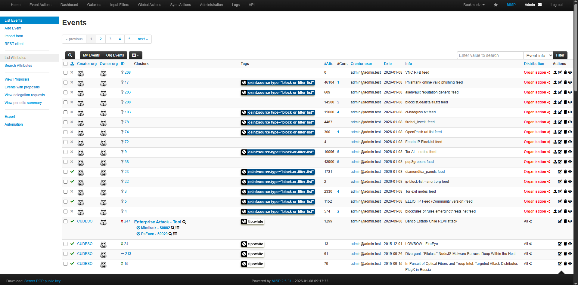Click the creator org stormtrooper icon for event 268

[81, 73]
